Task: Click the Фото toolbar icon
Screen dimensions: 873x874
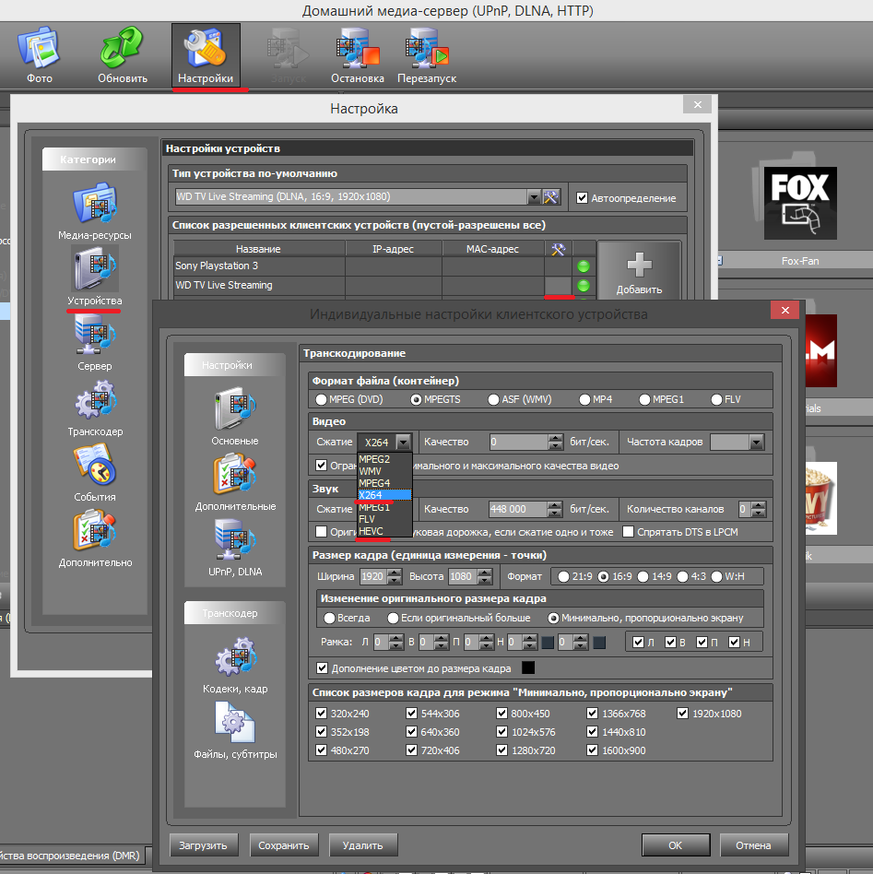Action: (40, 54)
